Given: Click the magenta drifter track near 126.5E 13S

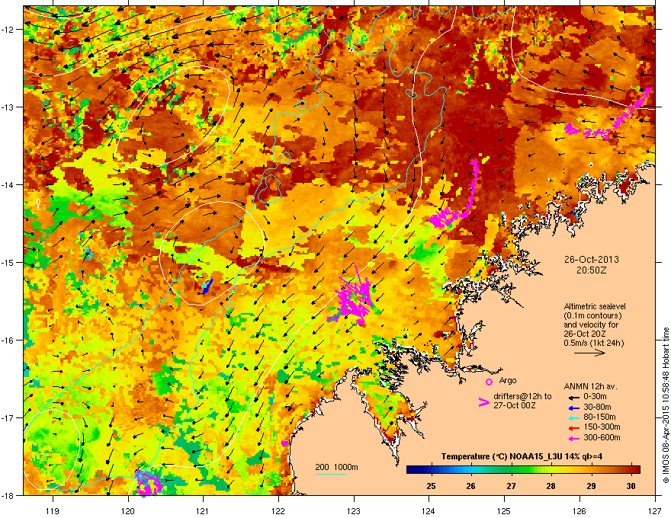Looking at the screenshot, I should pos(608,114).
